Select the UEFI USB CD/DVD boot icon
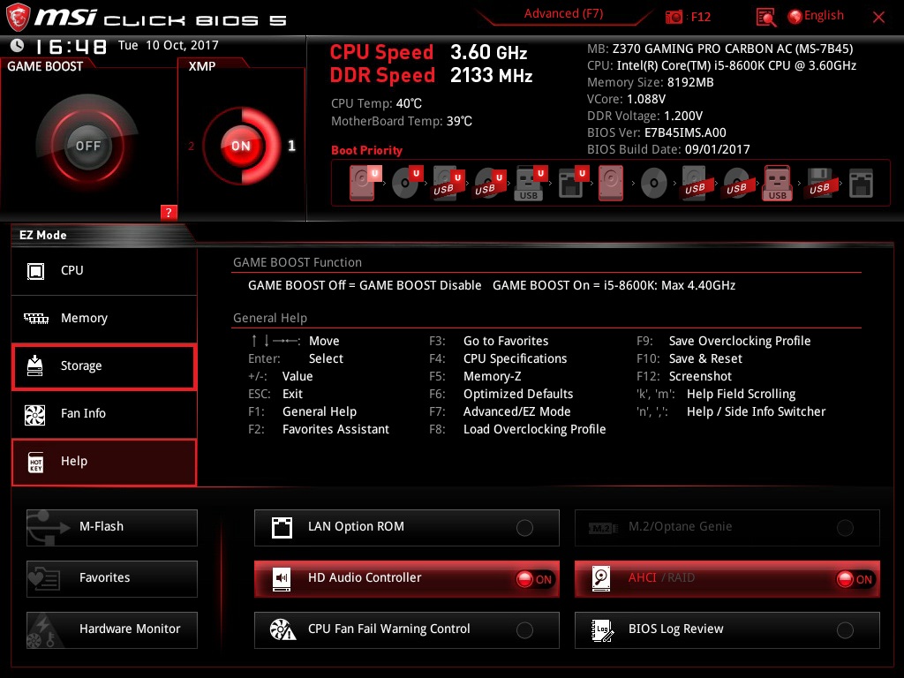The height and width of the screenshot is (678, 904). pos(489,183)
